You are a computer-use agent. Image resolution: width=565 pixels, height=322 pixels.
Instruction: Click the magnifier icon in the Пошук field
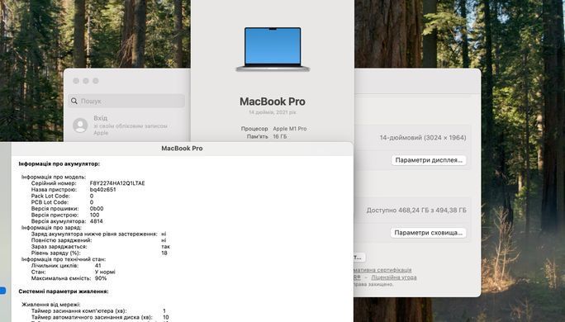74,101
